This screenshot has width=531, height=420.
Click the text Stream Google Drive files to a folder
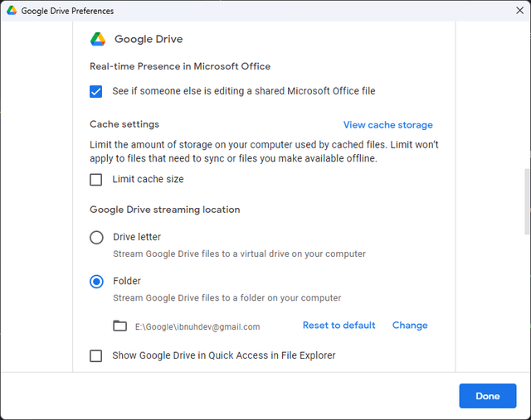coord(227,298)
